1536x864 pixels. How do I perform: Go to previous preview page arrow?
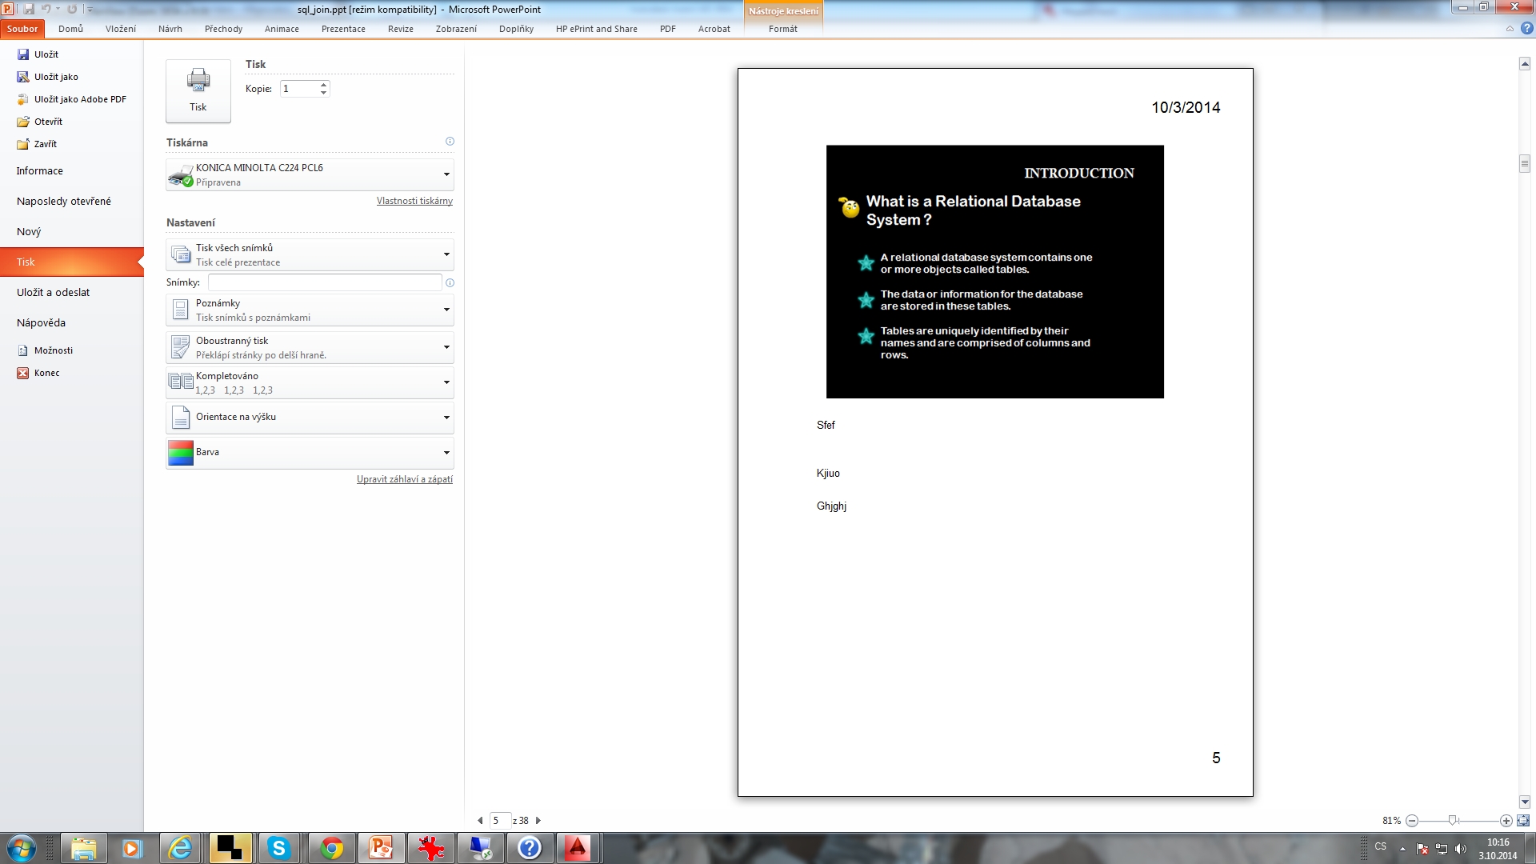480,820
